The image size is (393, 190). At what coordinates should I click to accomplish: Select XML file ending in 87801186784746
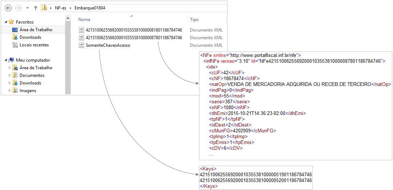coord(134,38)
